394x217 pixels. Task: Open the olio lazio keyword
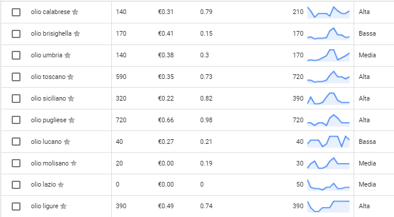pos(43,184)
